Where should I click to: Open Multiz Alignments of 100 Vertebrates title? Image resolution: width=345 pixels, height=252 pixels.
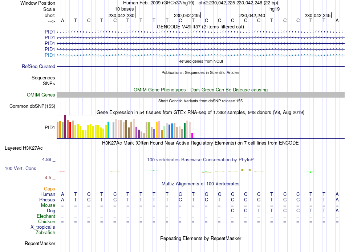[200, 184]
